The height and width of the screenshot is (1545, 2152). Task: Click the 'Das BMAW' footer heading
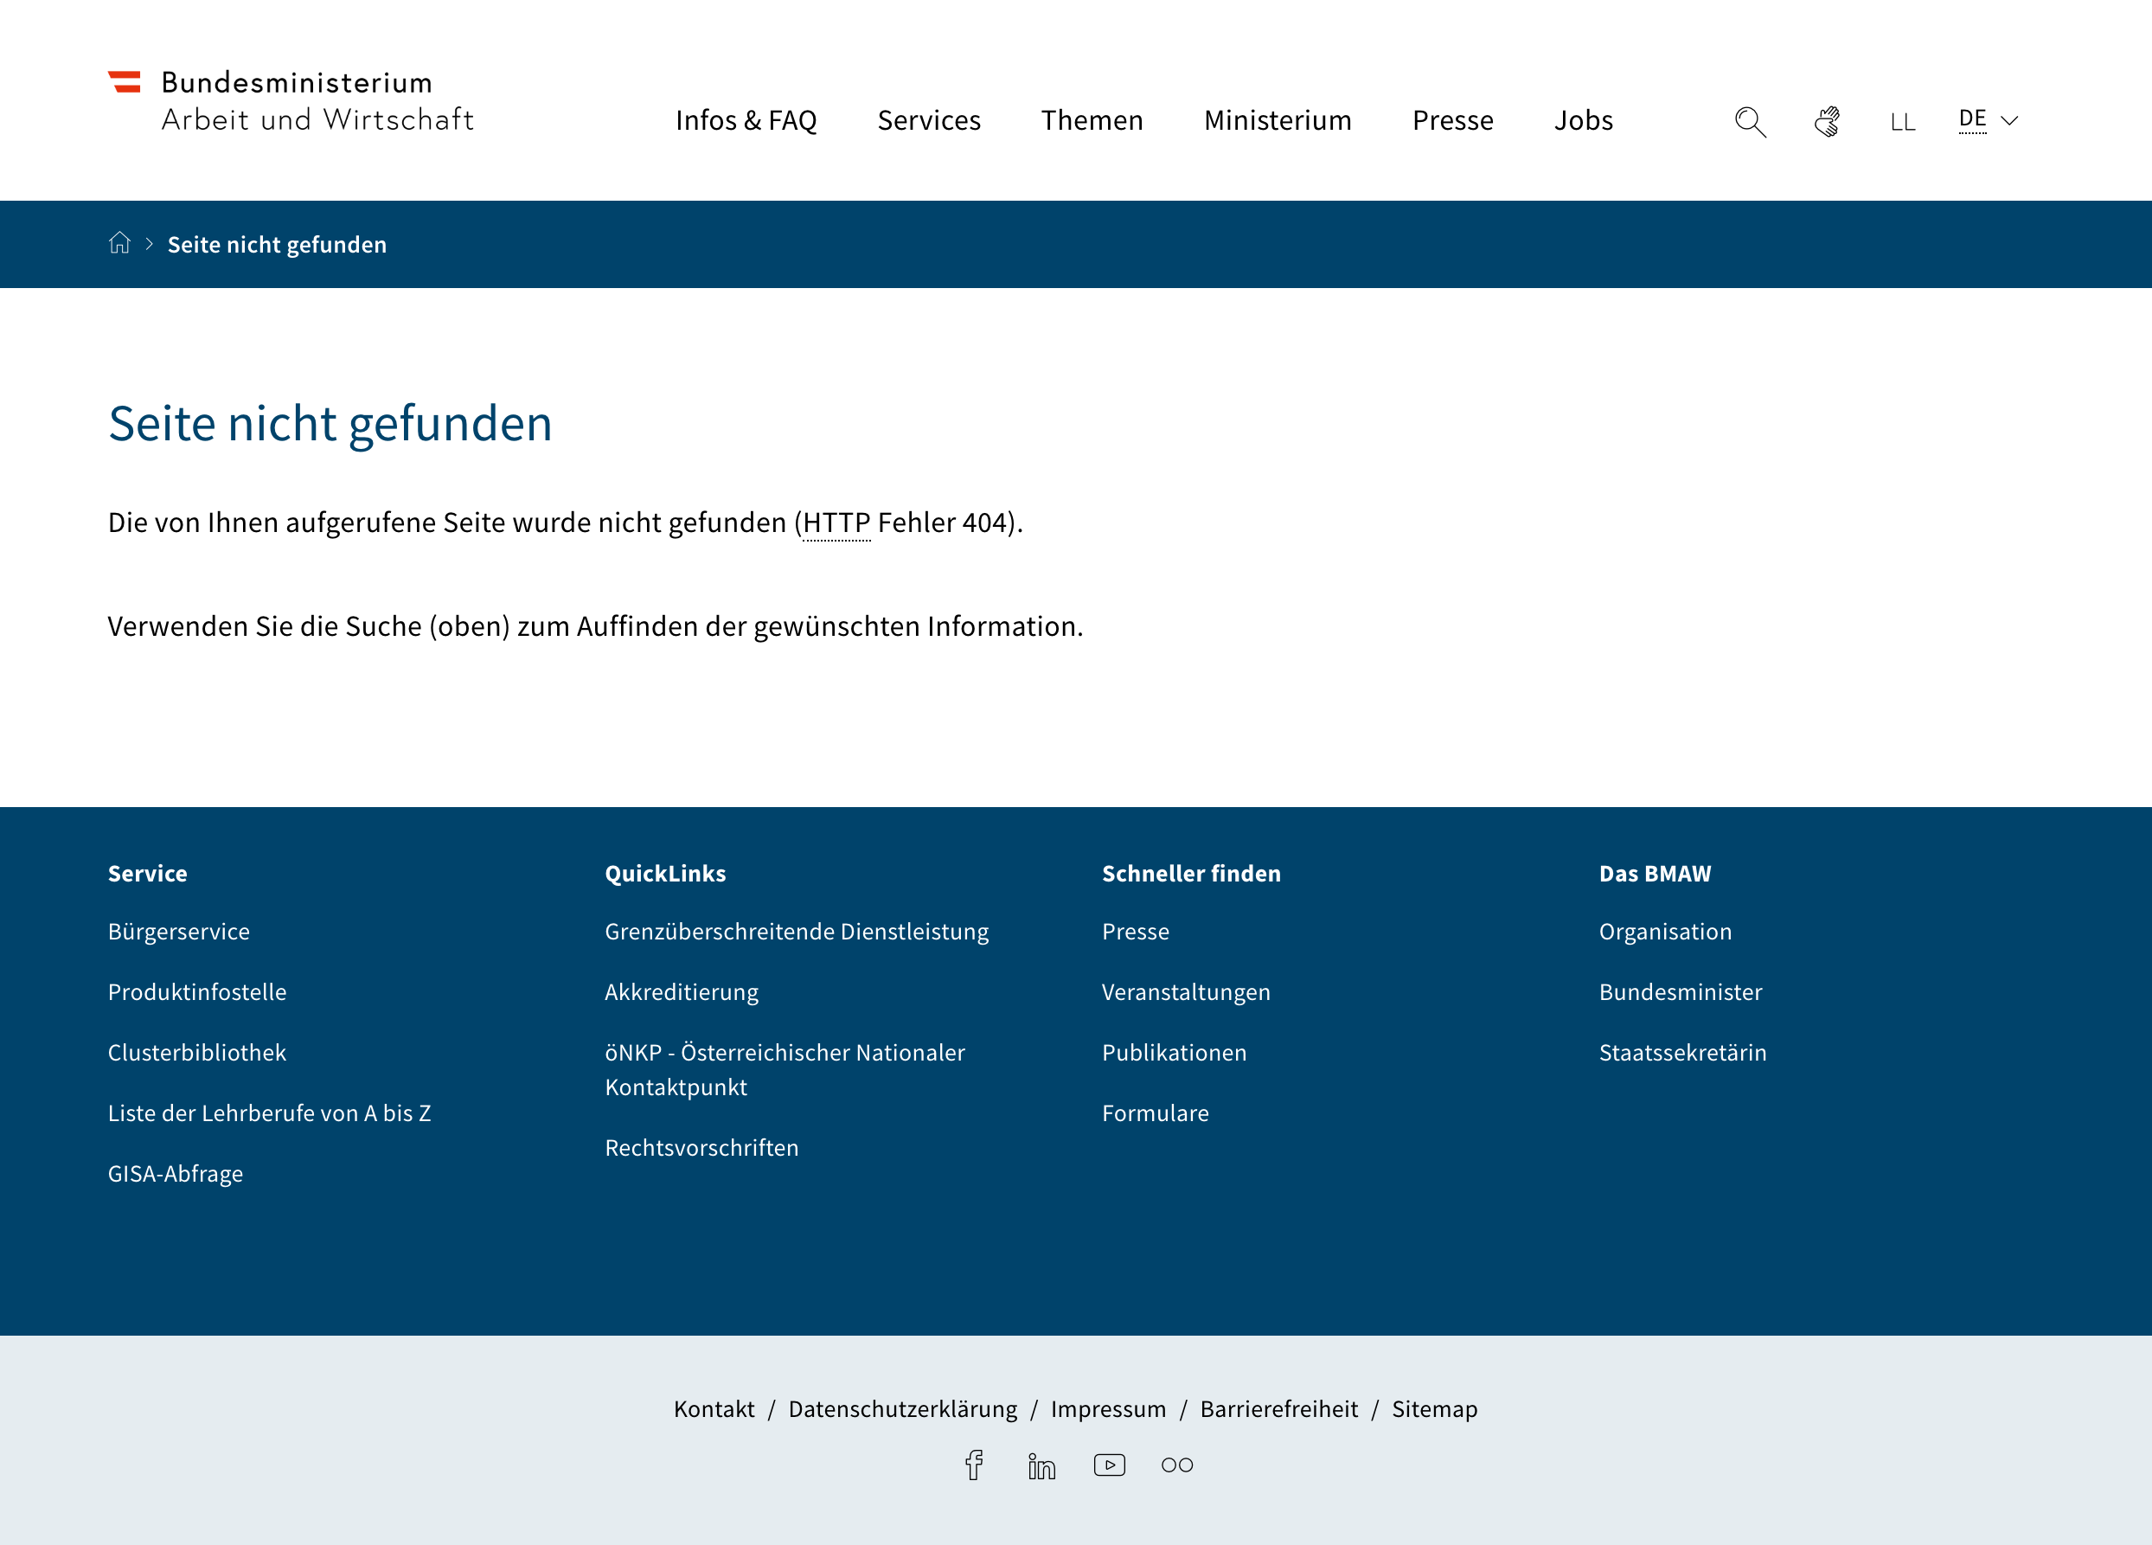(x=1655, y=873)
